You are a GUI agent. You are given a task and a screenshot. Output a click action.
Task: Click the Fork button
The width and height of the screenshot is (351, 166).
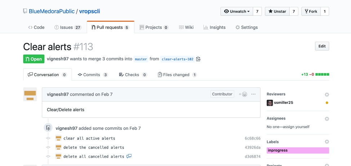(311, 12)
